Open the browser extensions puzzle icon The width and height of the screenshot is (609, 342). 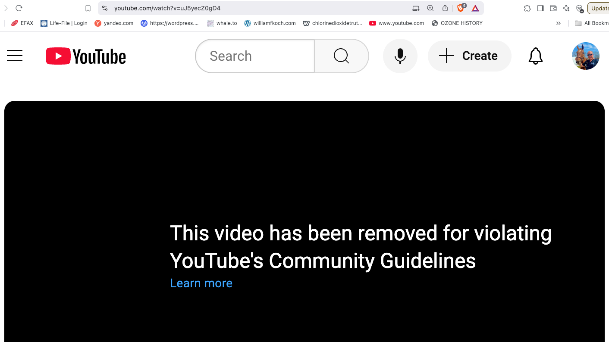[x=527, y=8]
